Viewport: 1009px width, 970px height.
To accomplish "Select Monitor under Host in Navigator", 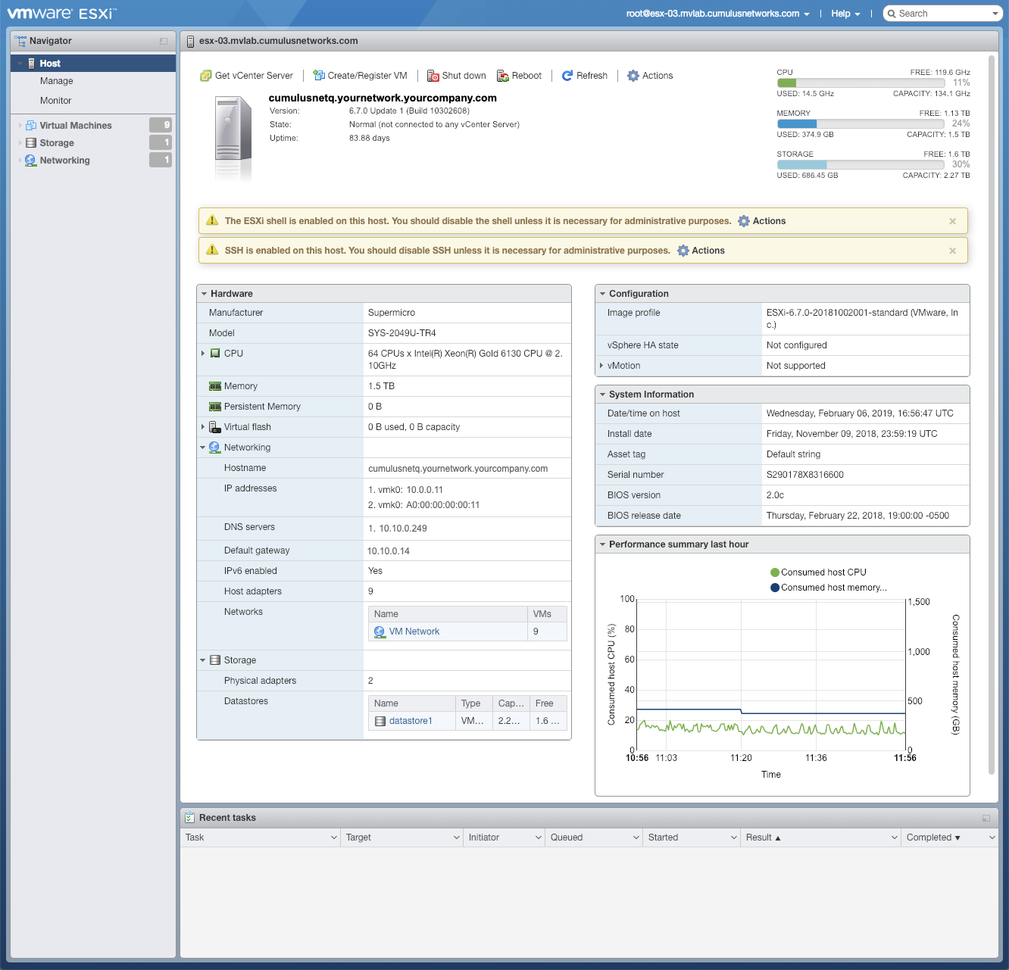I will tap(56, 101).
